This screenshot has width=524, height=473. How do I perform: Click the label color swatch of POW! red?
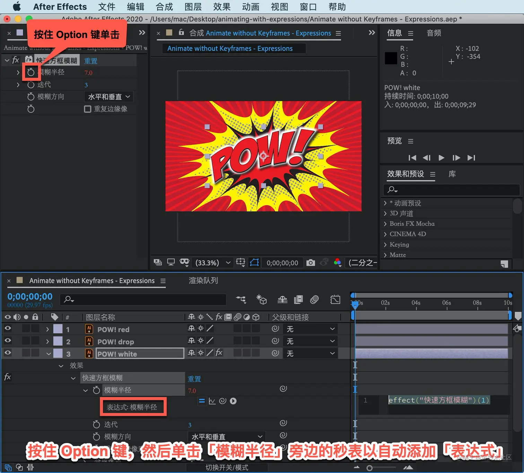point(58,329)
